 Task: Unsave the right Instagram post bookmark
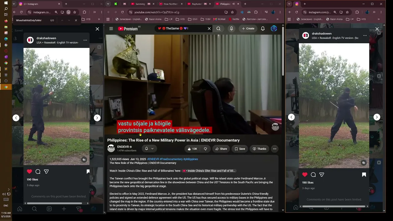click(x=364, y=175)
